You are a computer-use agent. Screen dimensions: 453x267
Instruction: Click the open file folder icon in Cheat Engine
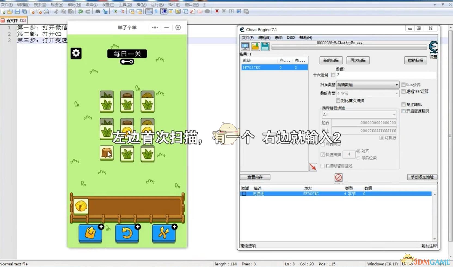[255, 47]
